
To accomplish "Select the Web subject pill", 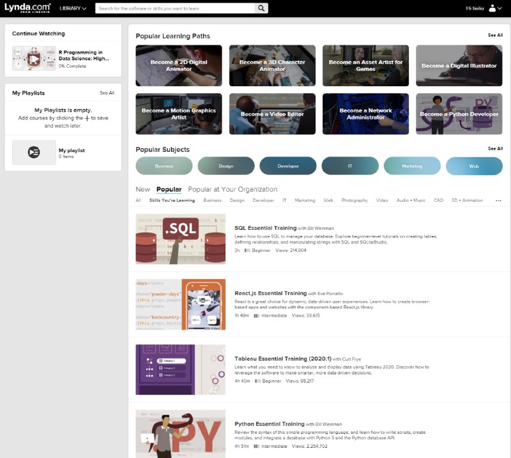I will pos(474,166).
